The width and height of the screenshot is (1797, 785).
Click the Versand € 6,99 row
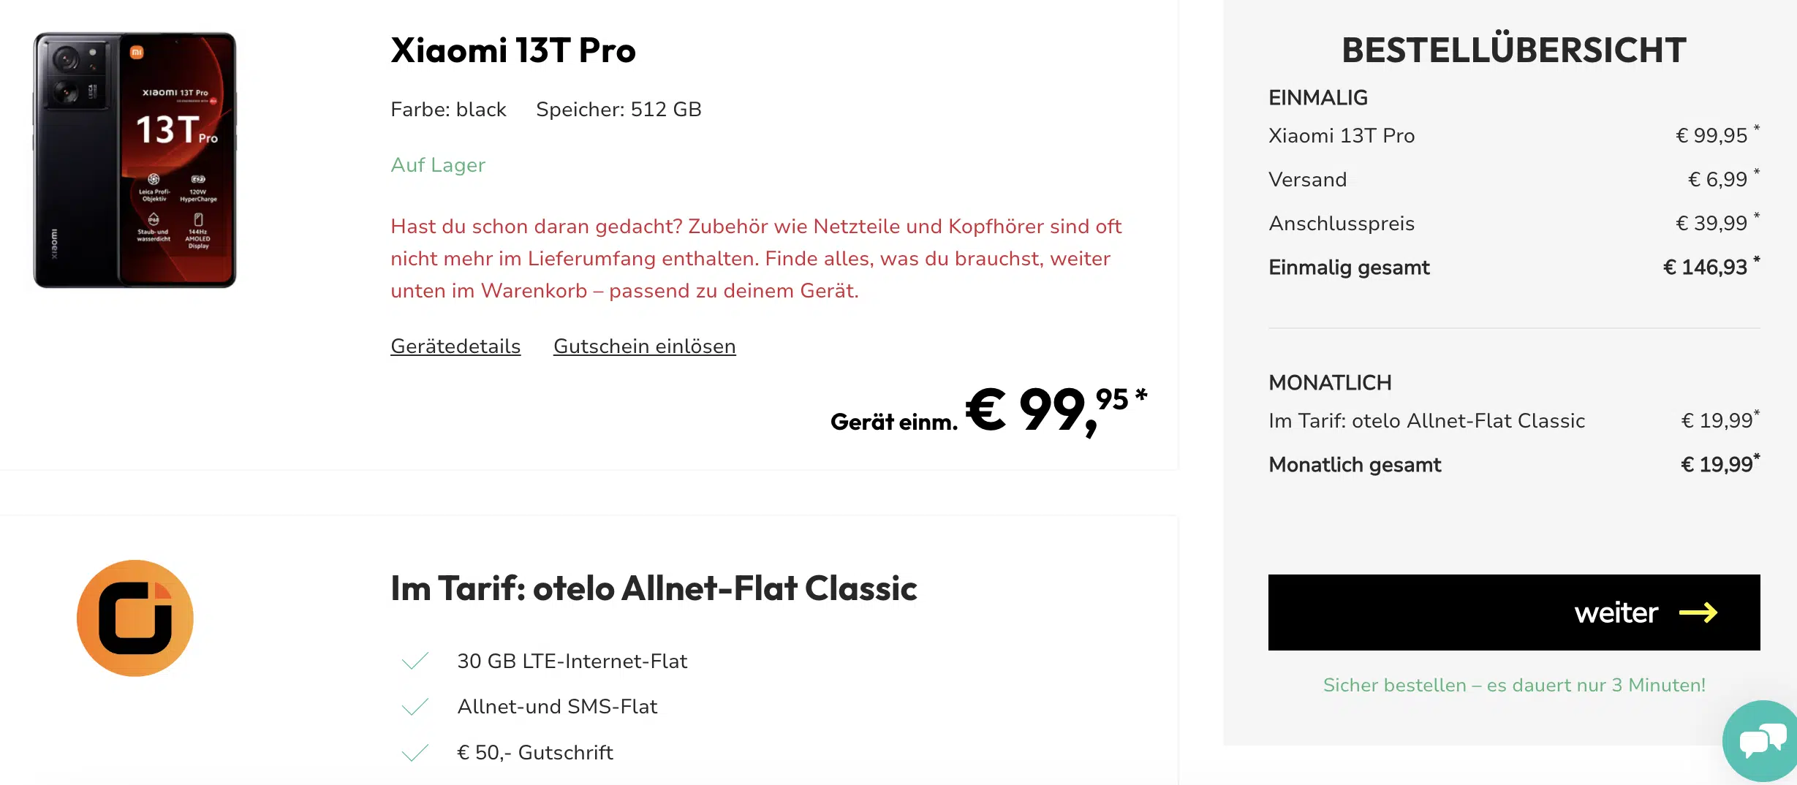tap(1513, 180)
